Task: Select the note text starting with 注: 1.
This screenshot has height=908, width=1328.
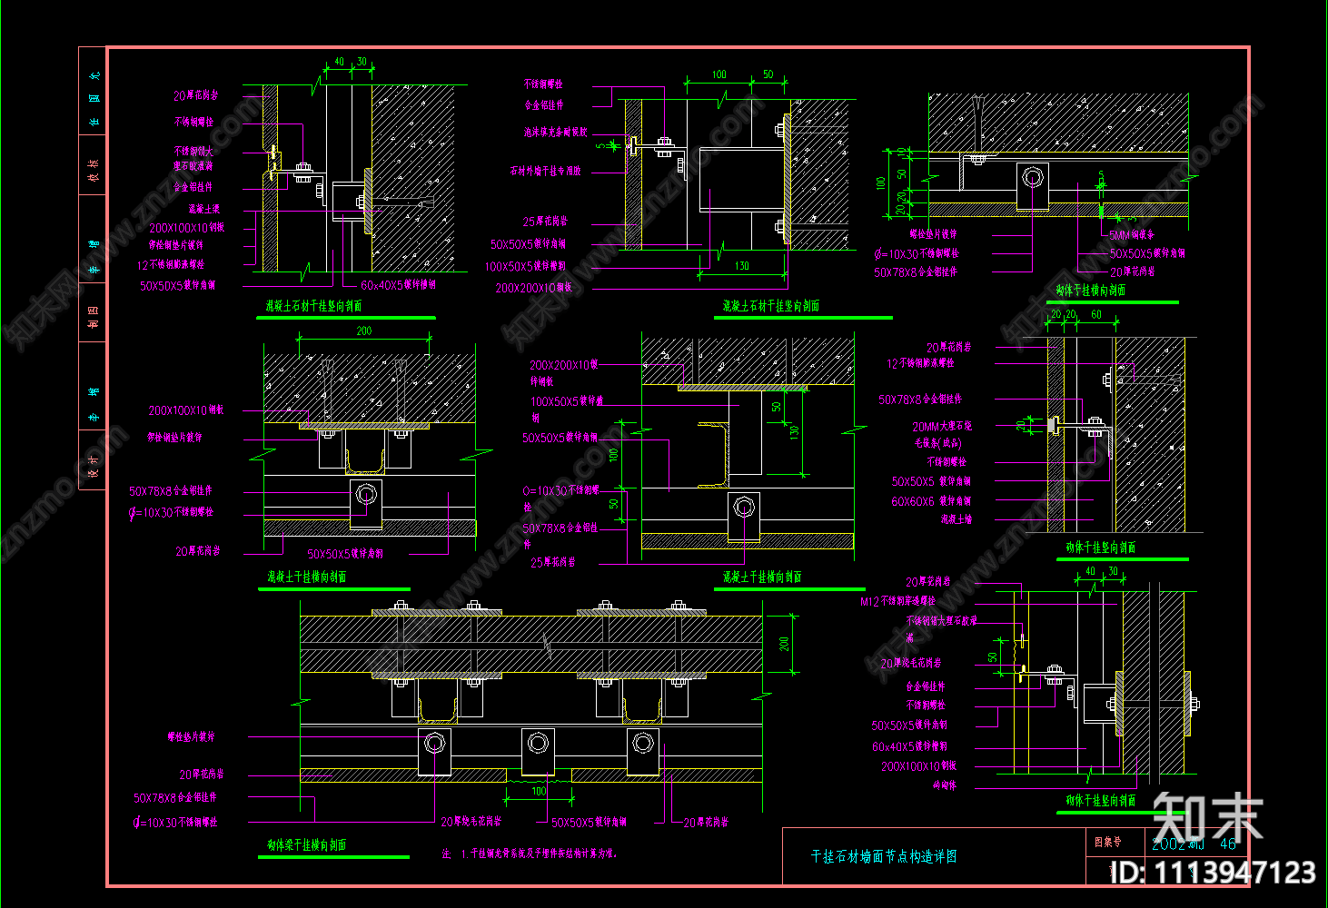Action: coord(530,854)
